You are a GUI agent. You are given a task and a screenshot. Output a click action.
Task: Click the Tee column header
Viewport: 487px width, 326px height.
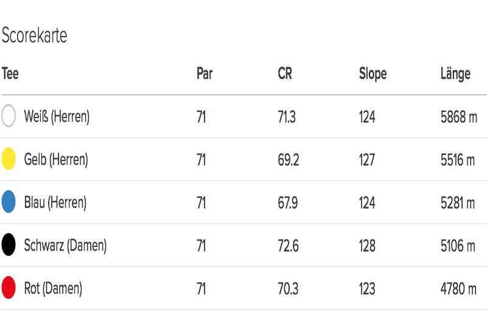pyautogui.click(x=10, y=74)
